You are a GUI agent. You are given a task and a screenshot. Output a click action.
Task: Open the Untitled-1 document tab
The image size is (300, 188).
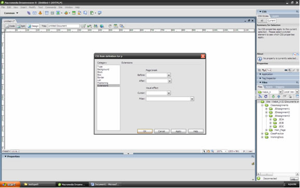9,21
